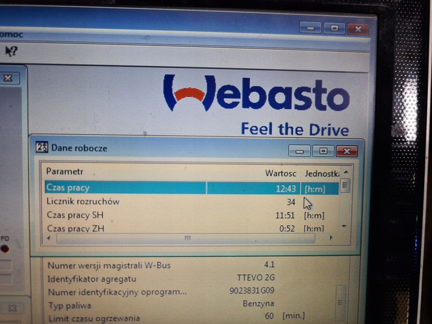Click the 11:51 value cell
Viewport: 432px width, 324px height.
tap(285, 215)
